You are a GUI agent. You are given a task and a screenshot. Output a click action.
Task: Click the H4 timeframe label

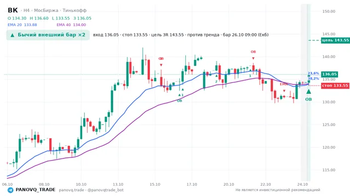(x=27, y=10)
